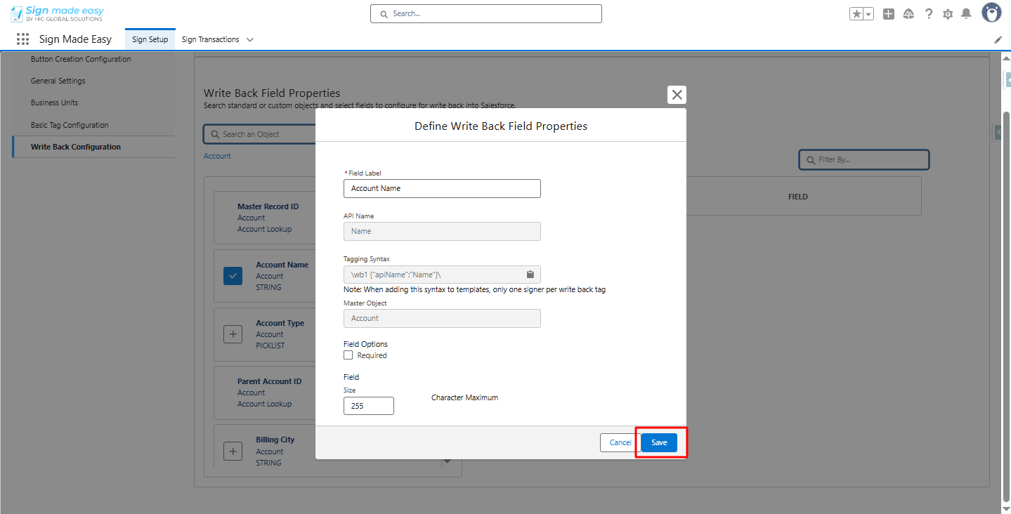This screenshot has width=1011, height=514.
Task: Click into the Field Label input
Action: [x=442, y=188]
